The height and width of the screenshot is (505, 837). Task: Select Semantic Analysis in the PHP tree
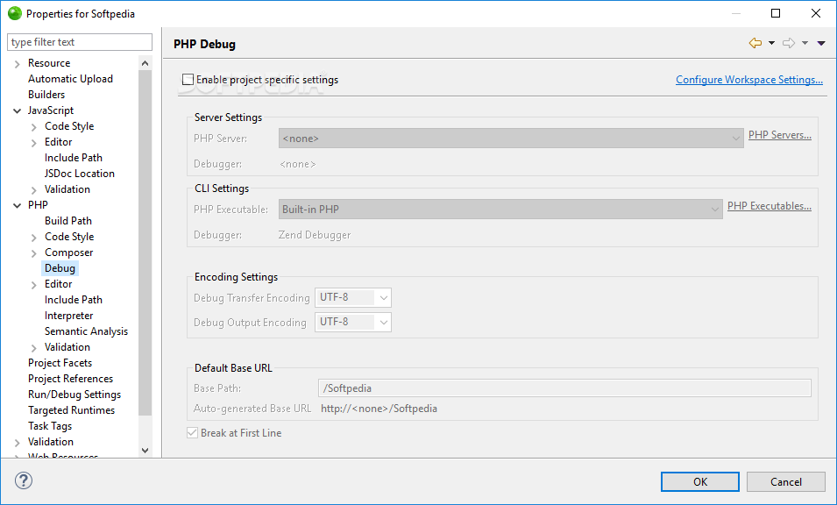pyautogui.click(x=86, y=331)
